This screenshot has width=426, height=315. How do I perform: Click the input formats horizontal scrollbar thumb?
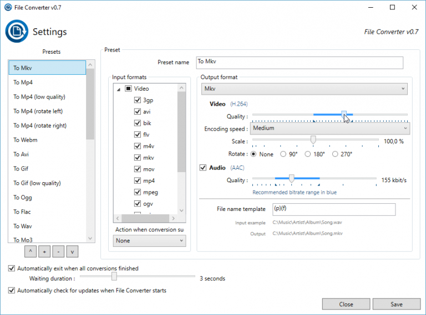pos(145,218)
